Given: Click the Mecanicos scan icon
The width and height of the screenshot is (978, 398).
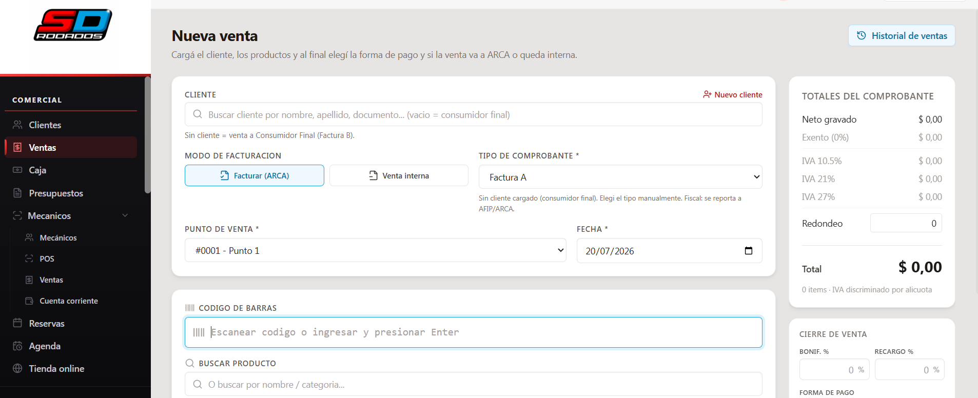Looking at the screenshot, I should (17, 215).
